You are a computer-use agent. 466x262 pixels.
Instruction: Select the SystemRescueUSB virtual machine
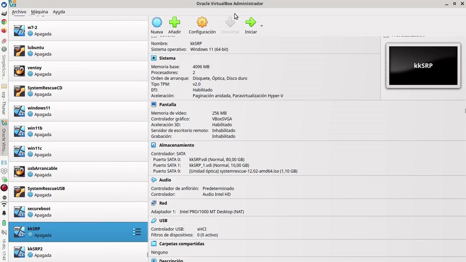point(78,191)
